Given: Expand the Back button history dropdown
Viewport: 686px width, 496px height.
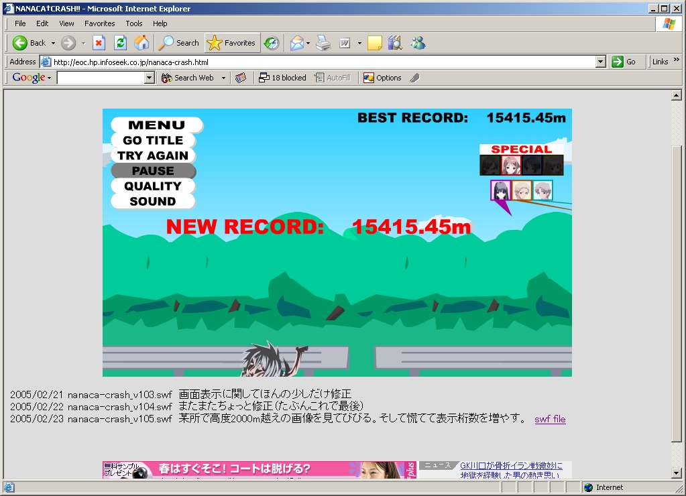Looking at the screenshot, I should click(x=53, y=43).
